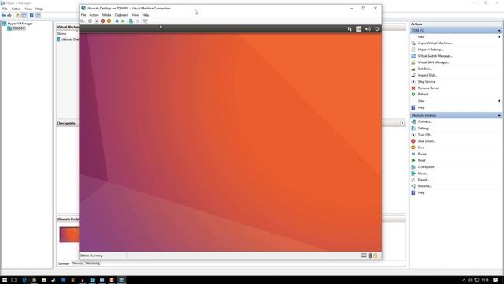Image resolution: width=504 pixels, height=284 pixels.
Task: Collapse TOM-PC actions section
Action: (x=499, y=31)
